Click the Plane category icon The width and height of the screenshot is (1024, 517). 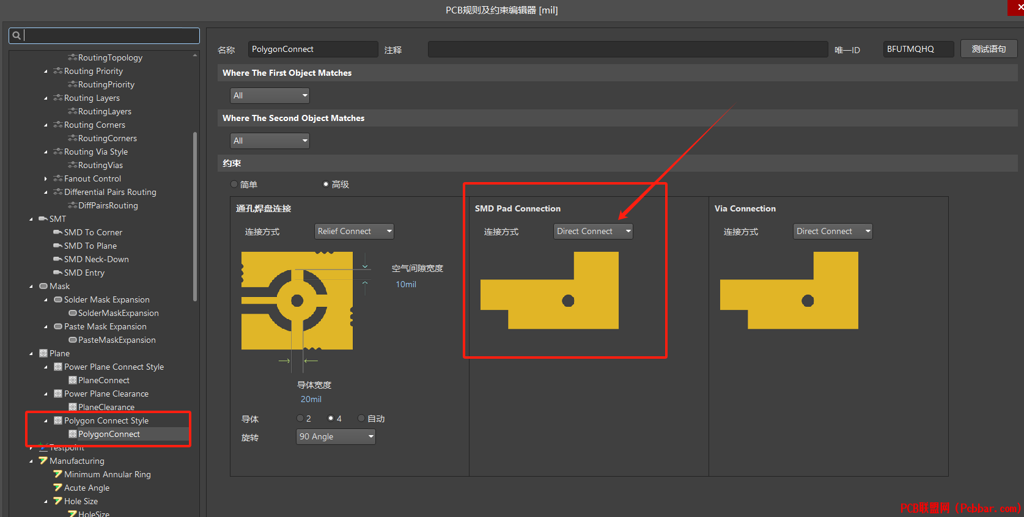pos(43,353)
